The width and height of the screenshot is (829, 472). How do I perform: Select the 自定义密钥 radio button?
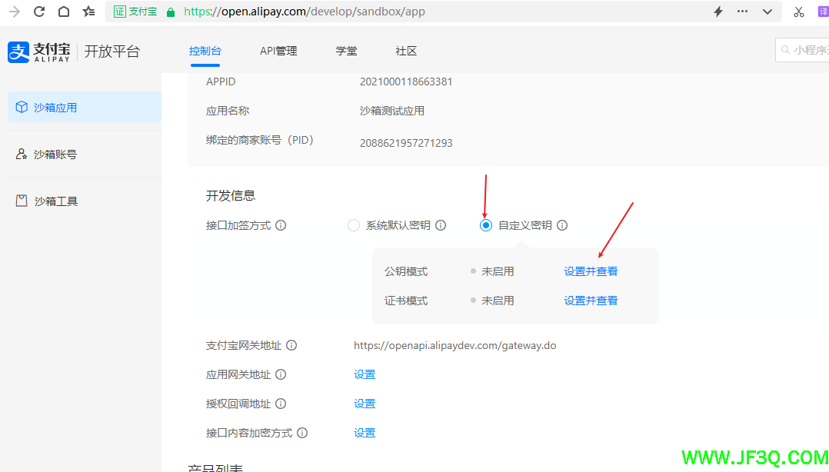[486, 226]
